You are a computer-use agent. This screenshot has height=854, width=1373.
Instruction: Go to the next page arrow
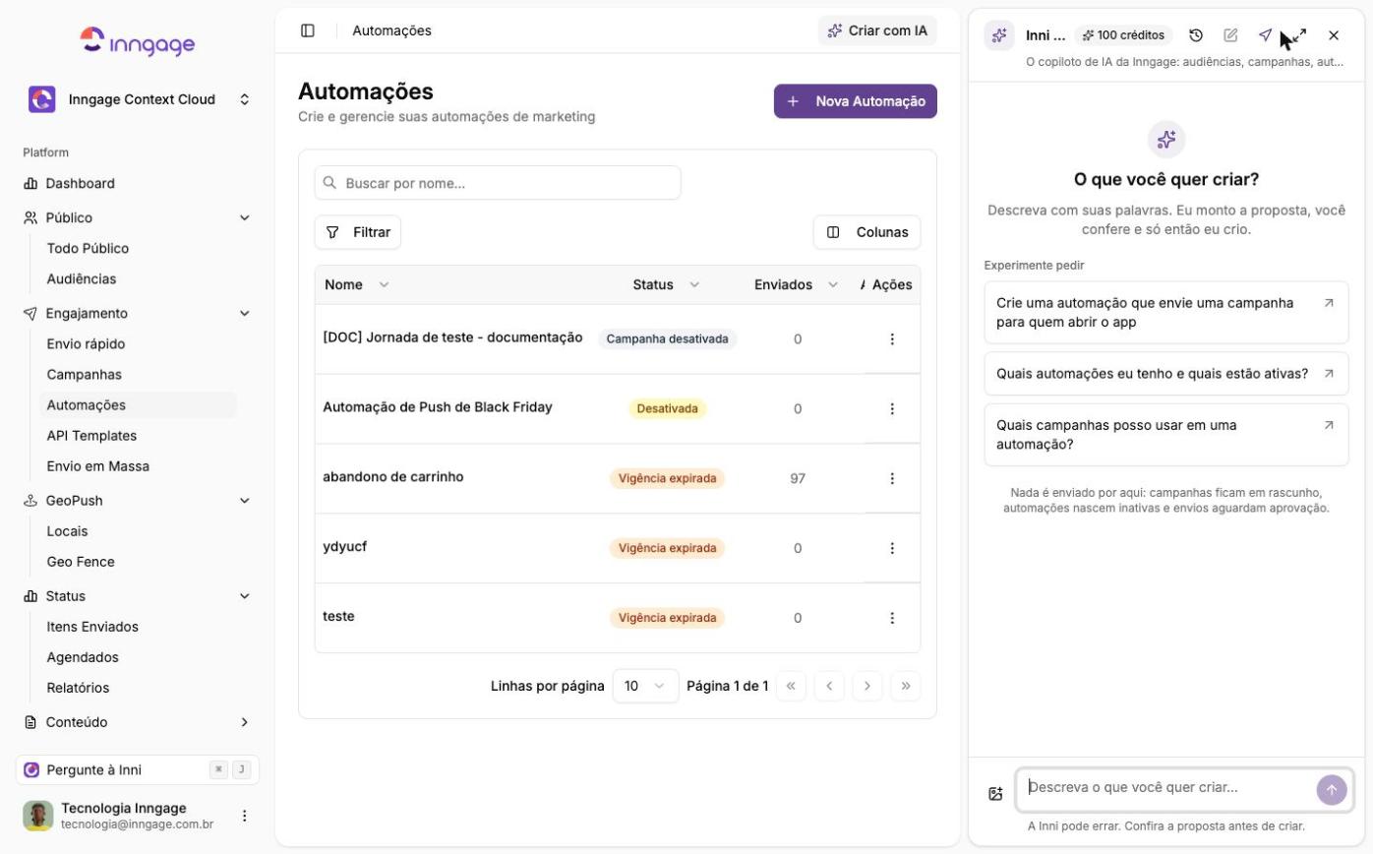866,686
